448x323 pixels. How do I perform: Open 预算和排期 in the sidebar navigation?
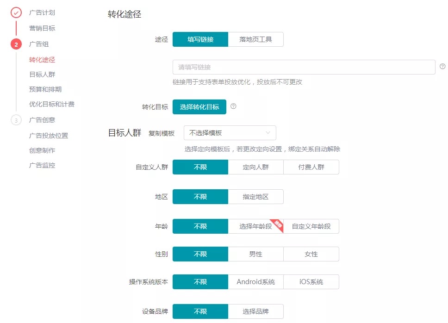(x=45, y=89)
